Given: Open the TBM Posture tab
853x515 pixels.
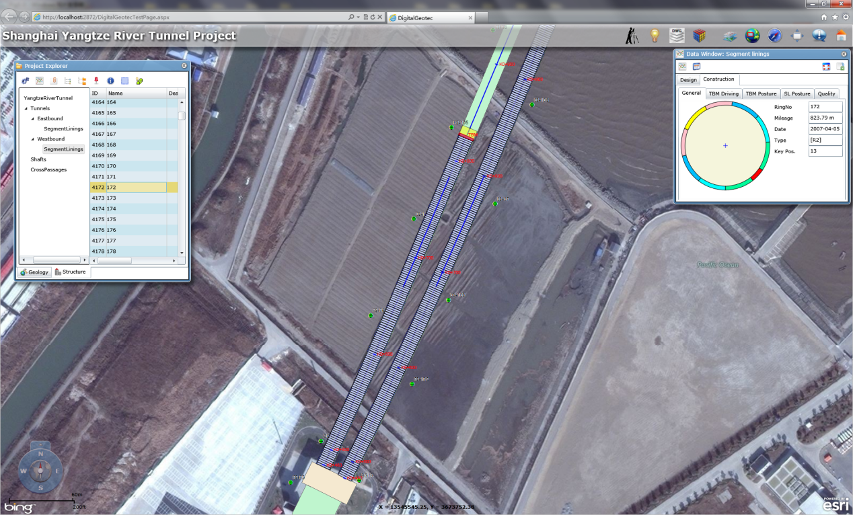Looking at the screenshot, I should 761,93.
